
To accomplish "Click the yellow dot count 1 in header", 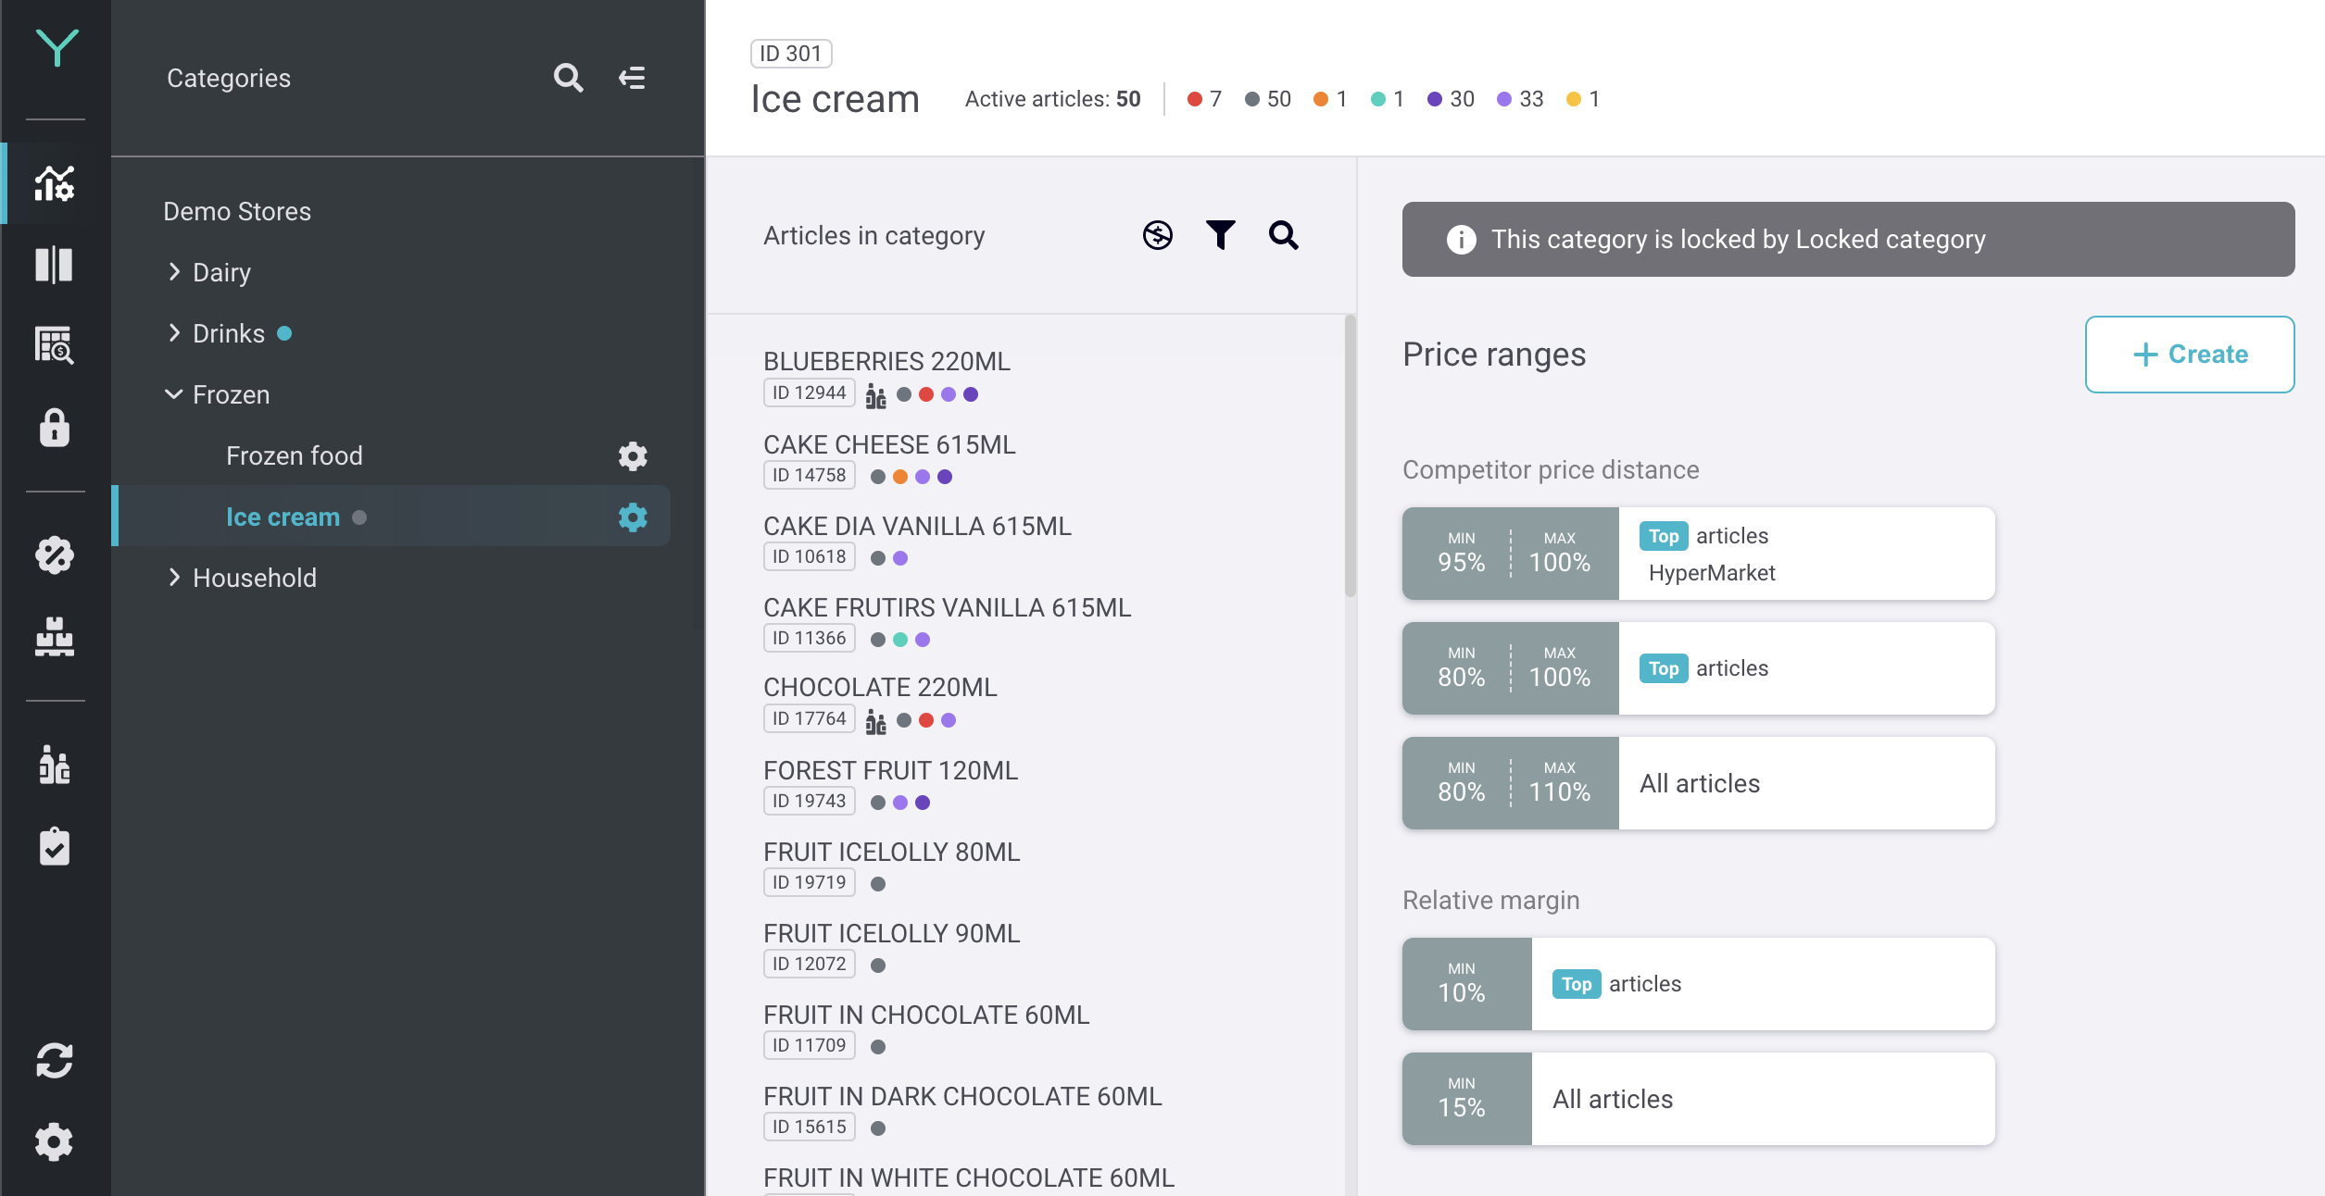I will [1583, 99].
